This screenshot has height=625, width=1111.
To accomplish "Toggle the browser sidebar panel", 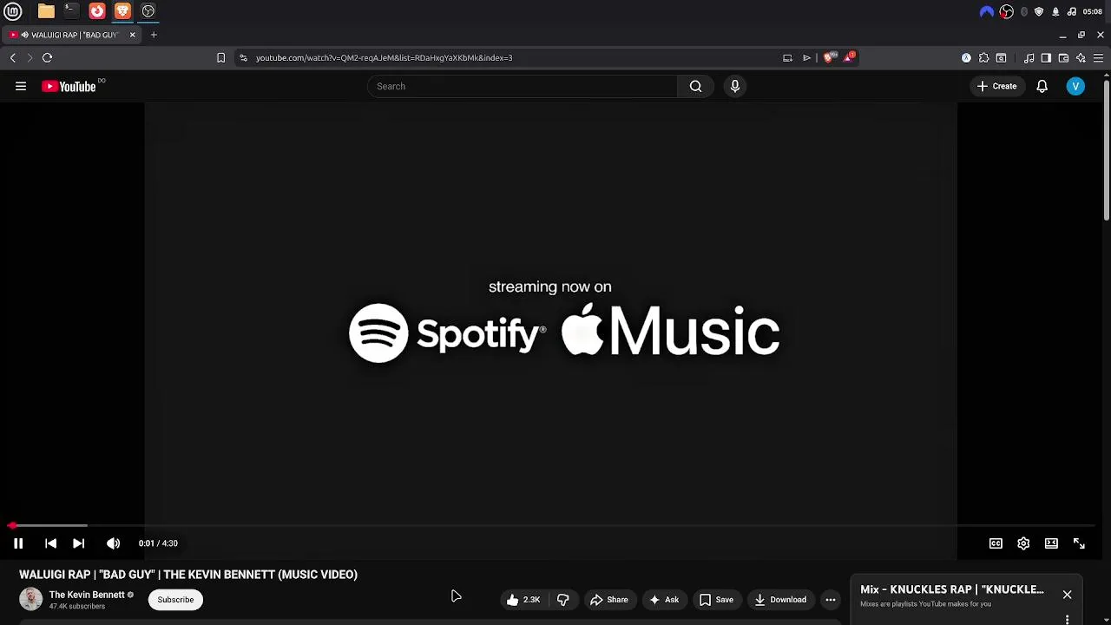I will [1046, 58].
